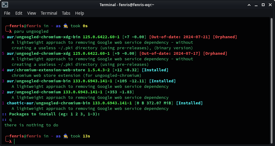This screenshot has width=275, height=146.
Task: Click 'chaotic-aur/ungoogled-chromium-bin' package name
Action: pyautogui.click(x=48, y=103)
